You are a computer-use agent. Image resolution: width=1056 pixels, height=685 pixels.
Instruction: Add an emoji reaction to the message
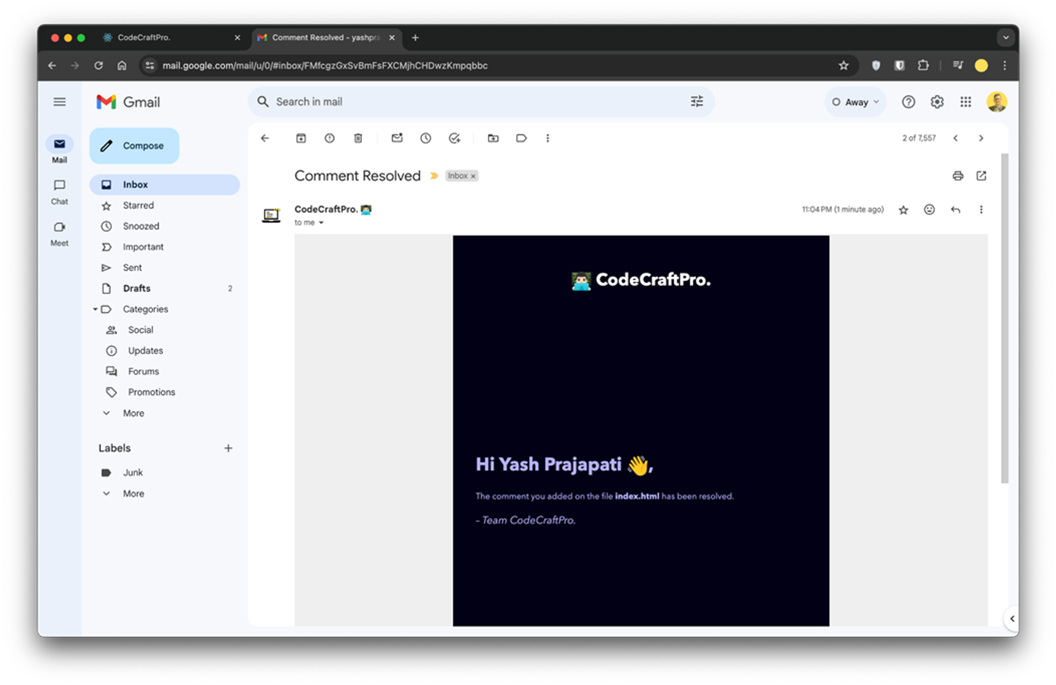pyautogui.click(x=929, y=209)
